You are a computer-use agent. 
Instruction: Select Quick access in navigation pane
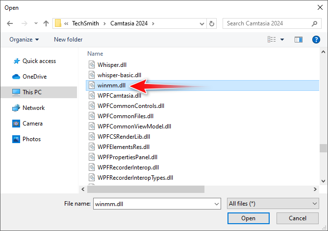[39, 61]
